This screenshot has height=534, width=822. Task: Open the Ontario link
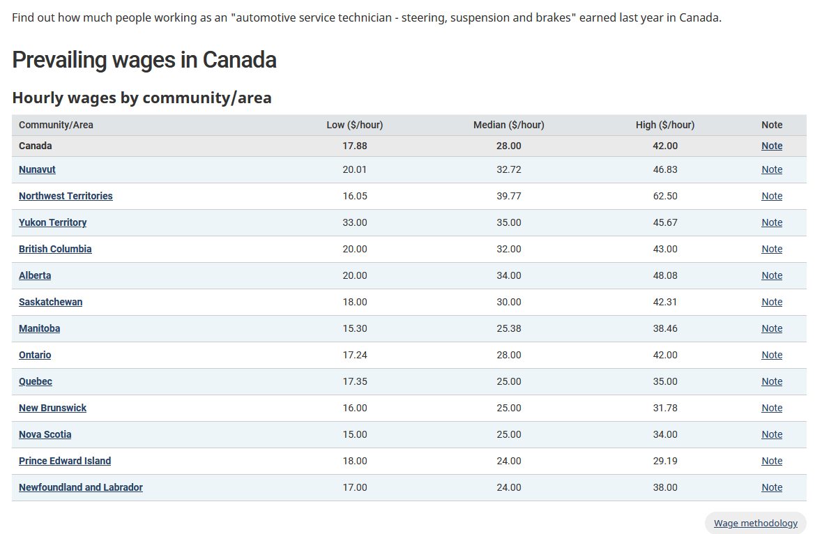coord(35,355)
